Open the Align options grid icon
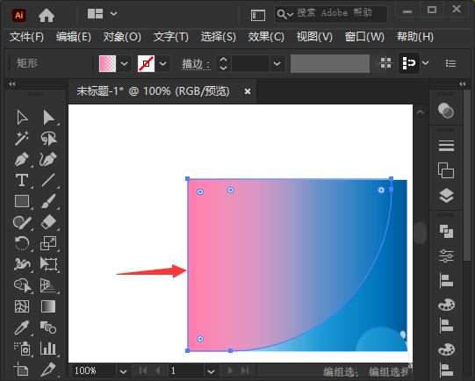Image resolution: width=475 pixels, height=381 pixels. coord(385,63)
